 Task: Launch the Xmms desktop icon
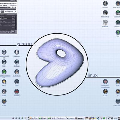[x=16, y=82]
